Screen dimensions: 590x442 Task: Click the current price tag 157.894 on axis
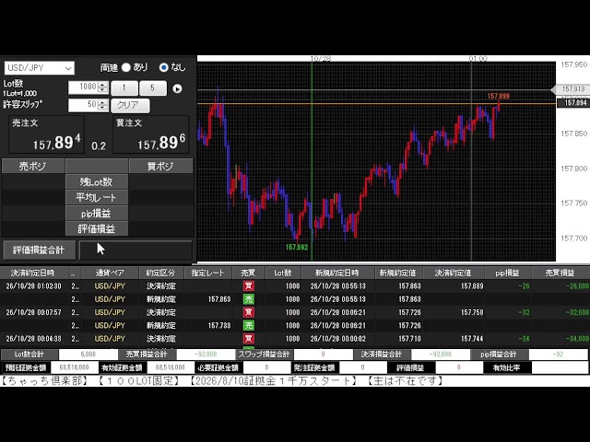(573, 102)
